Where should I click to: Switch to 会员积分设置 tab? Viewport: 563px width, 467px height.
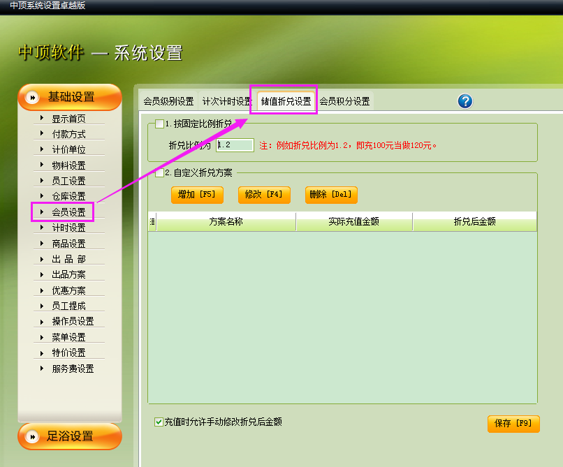[344, 101]
